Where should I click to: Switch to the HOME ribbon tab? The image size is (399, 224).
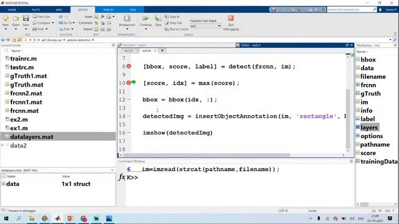pos(12,10)
